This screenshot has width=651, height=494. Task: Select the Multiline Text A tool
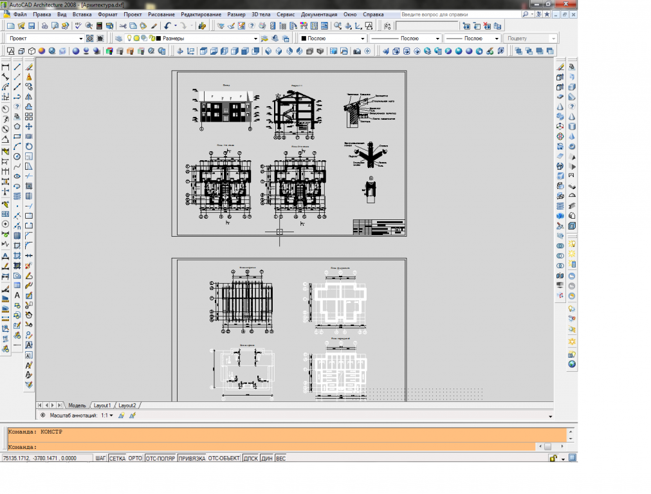click(x=17, y=295)
